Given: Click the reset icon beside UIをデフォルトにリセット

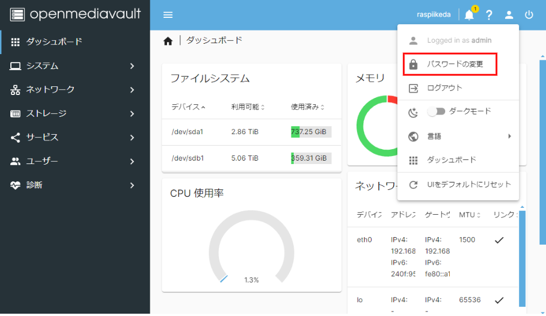Looking at the screenshot, I should [413, 185].
